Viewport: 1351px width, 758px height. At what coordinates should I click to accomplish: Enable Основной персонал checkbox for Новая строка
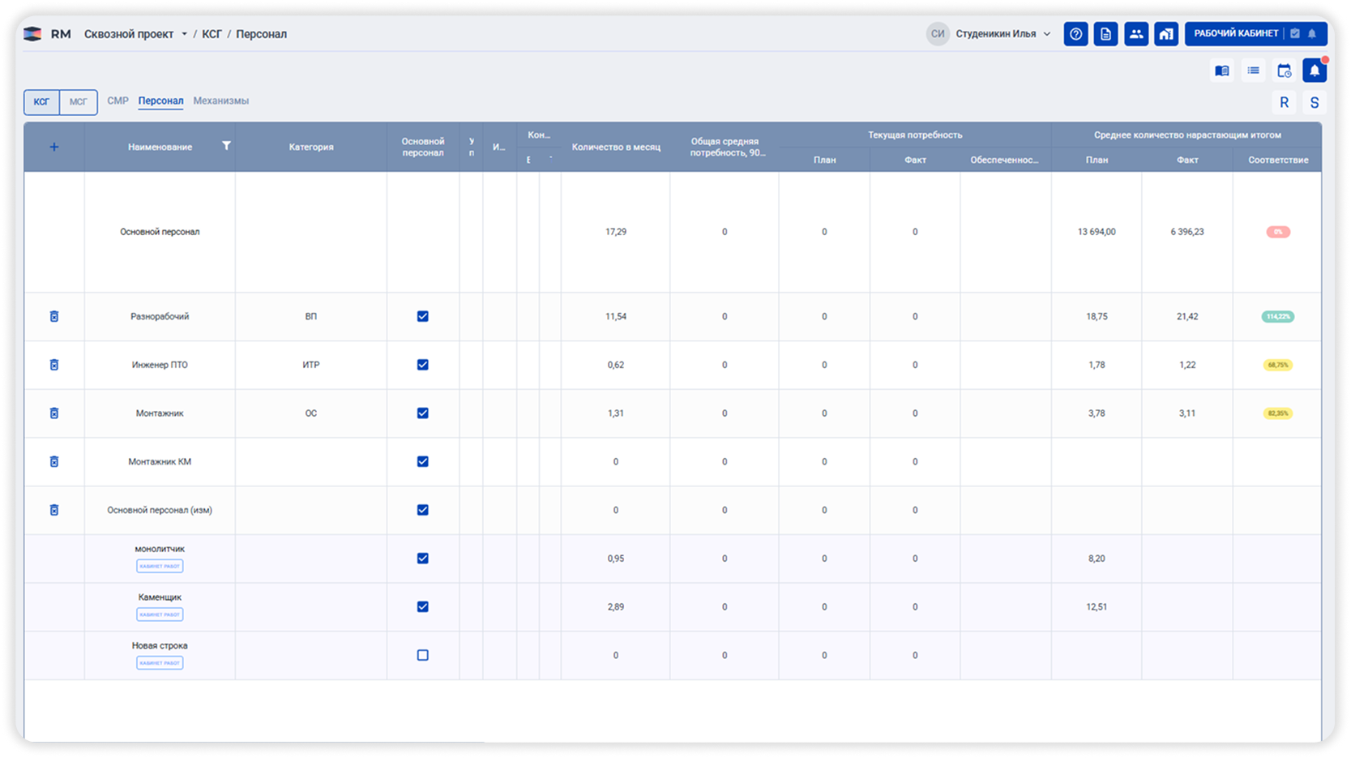coord(422,655)
